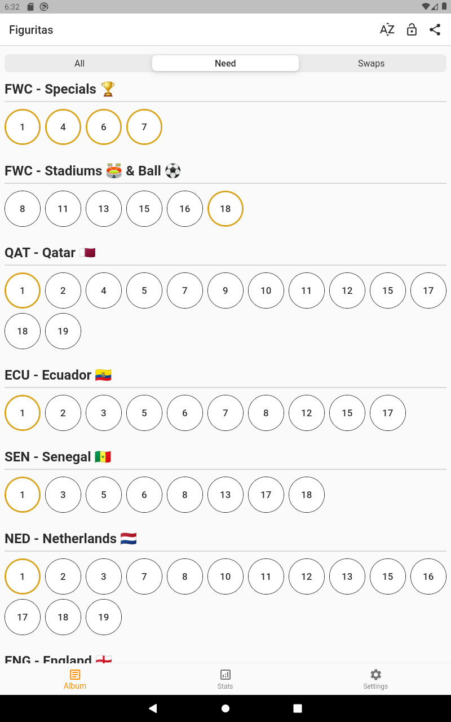451x722 pixels.
Task: Open the share icon
Action: pos(435,30)
